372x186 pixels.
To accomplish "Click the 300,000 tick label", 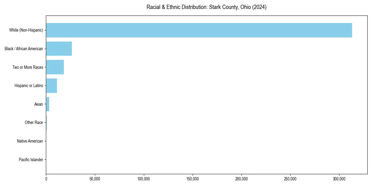I will 339,179.
